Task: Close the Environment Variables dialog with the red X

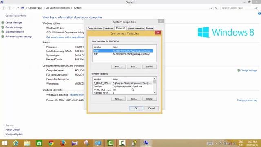Action: point(158,33)
